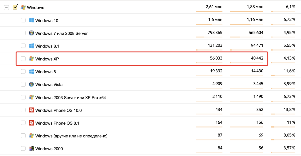Select the Windows group row label
301x156 pixels.
coord(36,8)
